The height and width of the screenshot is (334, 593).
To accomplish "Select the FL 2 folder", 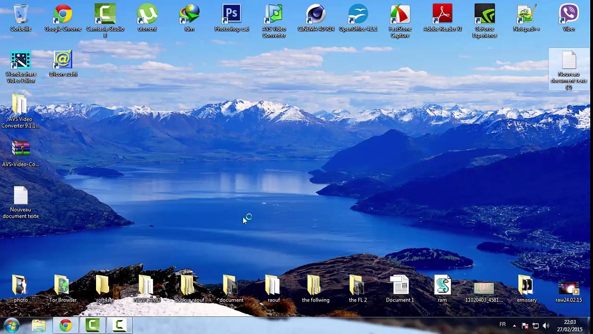I will tap(358, 289).
